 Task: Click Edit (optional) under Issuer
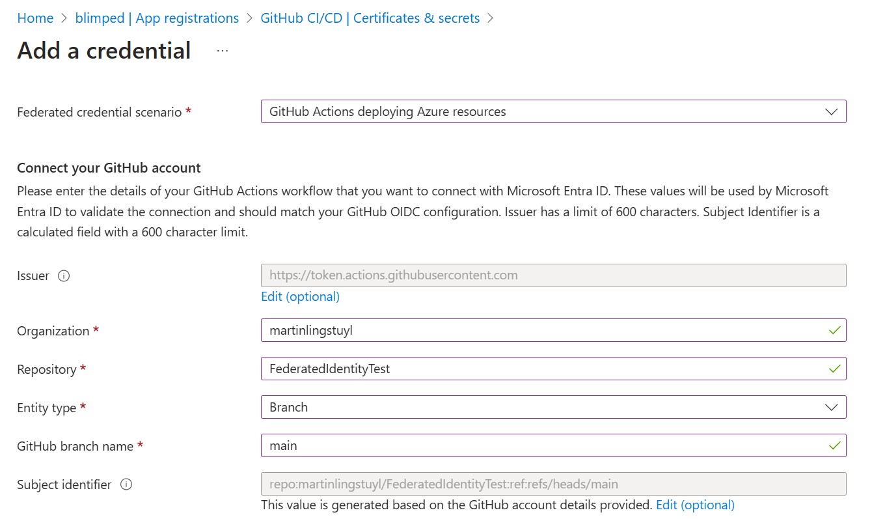[x=300, y=296]
